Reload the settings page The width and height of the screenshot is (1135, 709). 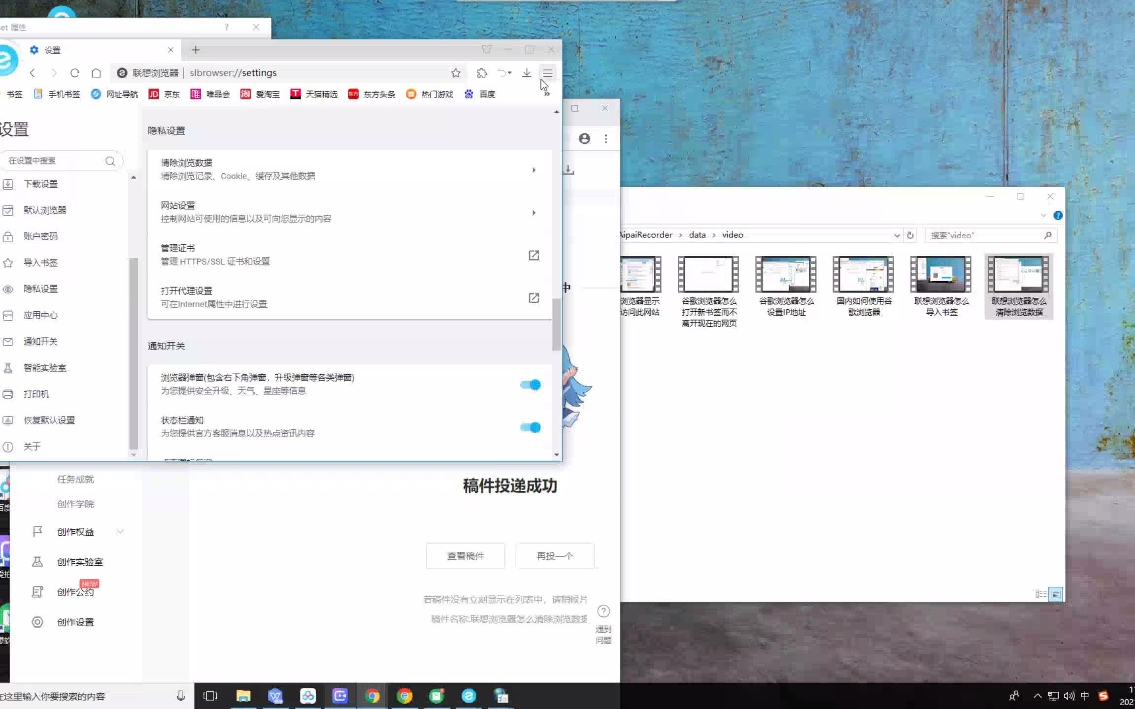tap(75, 73)
